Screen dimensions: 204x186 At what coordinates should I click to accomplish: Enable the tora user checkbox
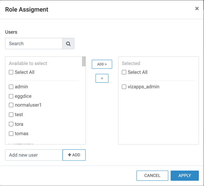[11, 124]
